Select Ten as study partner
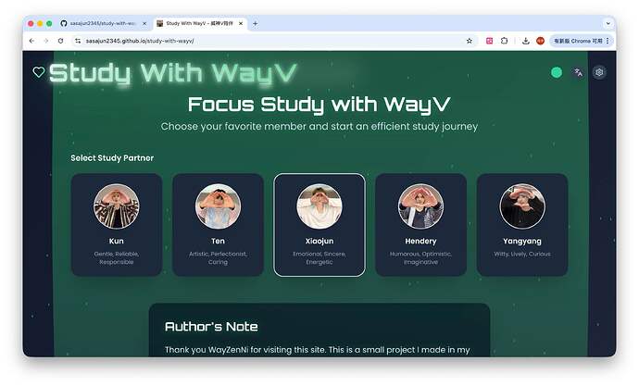This screenshot has height=386, width=639. pyautogui.click(x=218, y=225)
